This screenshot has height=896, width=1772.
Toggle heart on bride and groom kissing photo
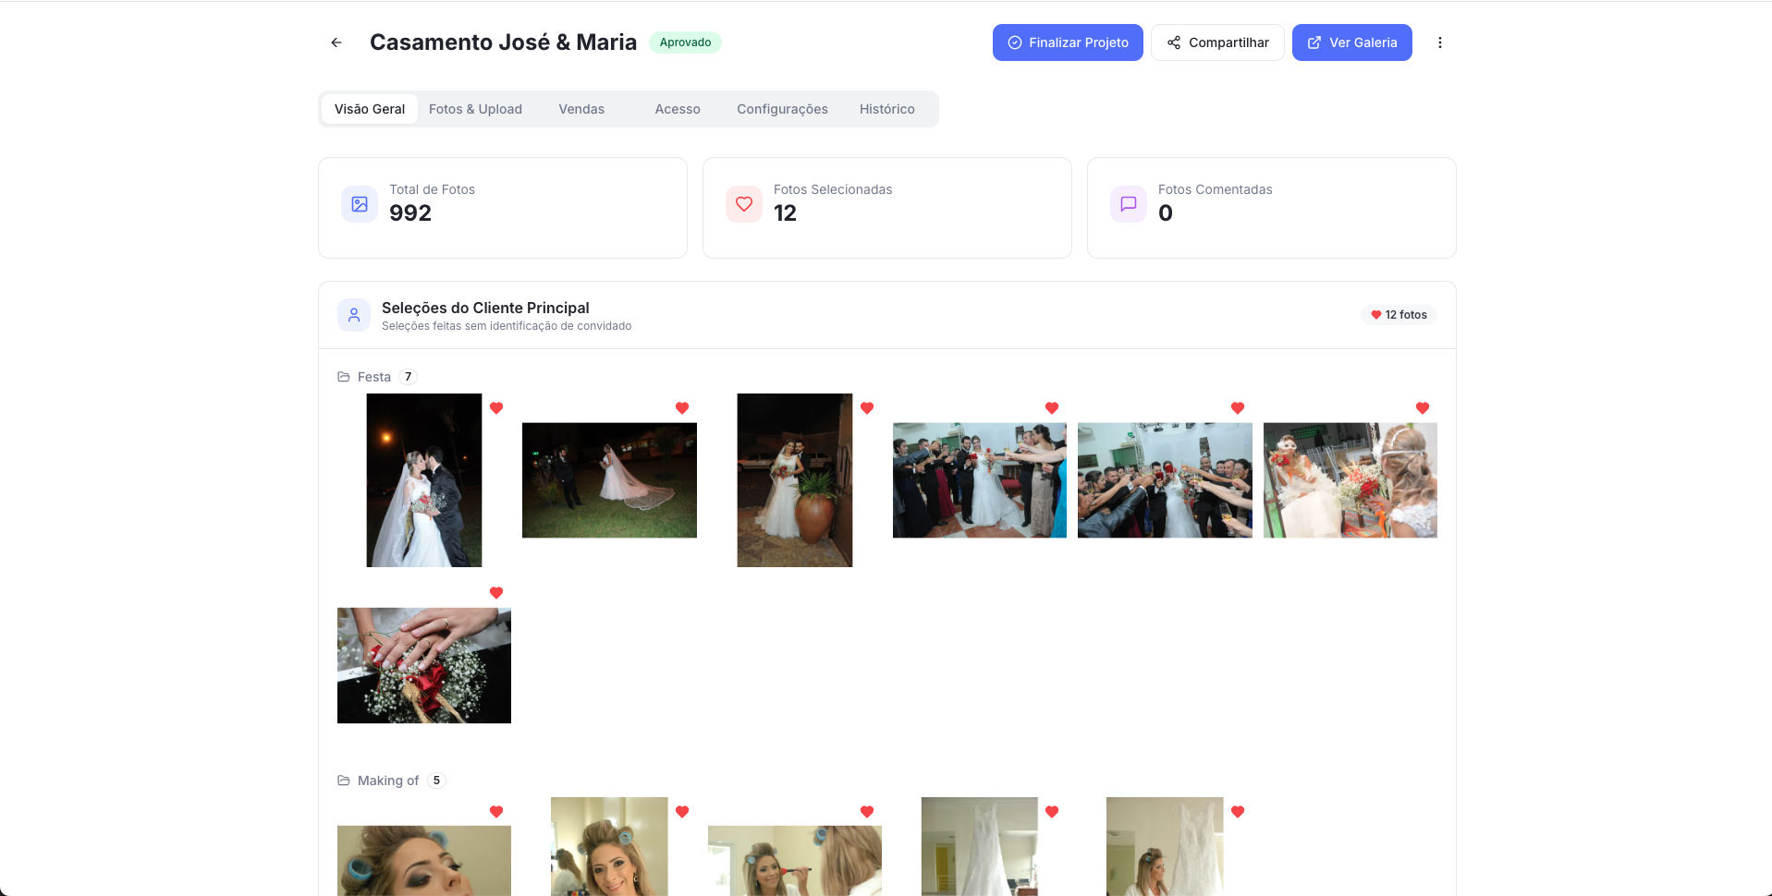496,408
